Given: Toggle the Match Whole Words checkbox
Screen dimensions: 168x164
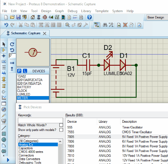Looking at the screenshot, I should (x=61, y=125).
